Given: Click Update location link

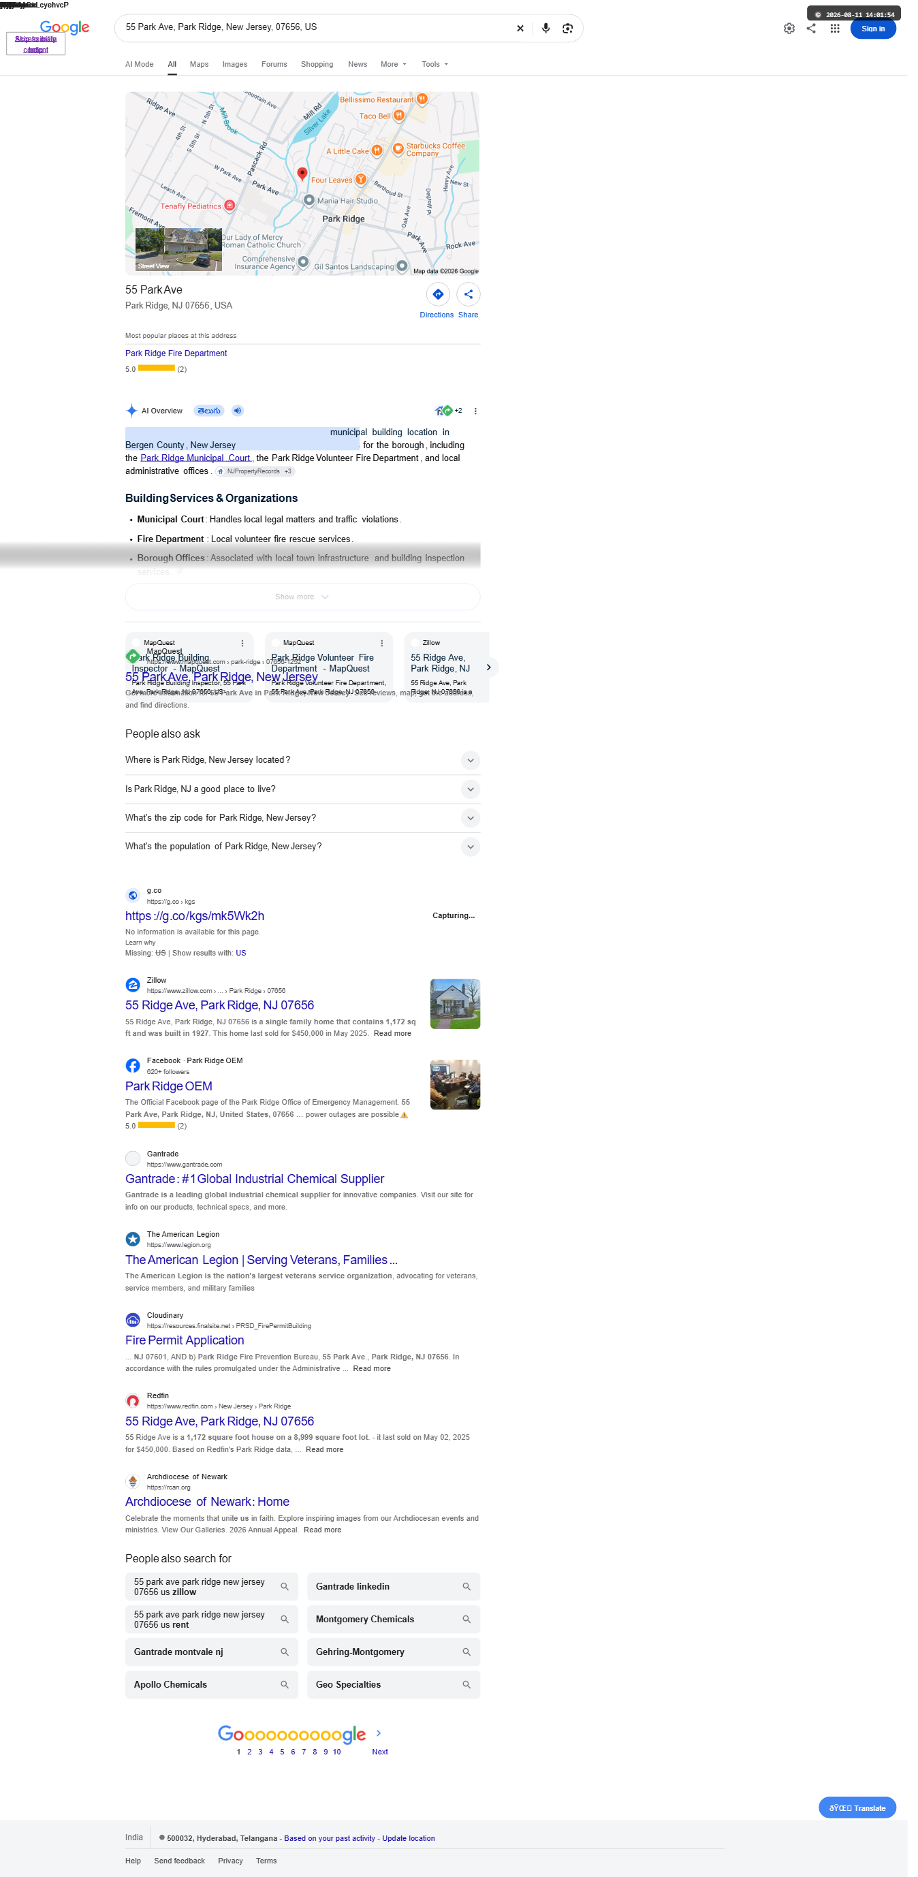Looking at the screenshot, I should click(x=409, y=1838).
